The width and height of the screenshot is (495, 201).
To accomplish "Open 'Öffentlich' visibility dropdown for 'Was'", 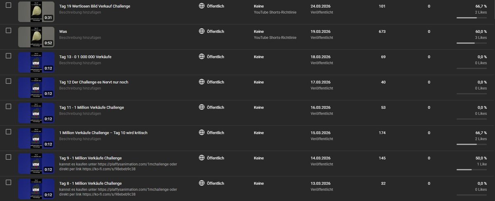I will click(x=215, y=32).
